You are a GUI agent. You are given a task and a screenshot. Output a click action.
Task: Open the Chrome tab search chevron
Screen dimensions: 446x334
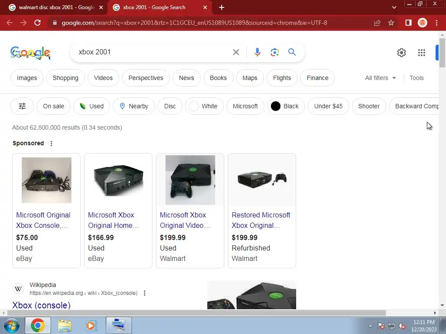coord(394,8)
